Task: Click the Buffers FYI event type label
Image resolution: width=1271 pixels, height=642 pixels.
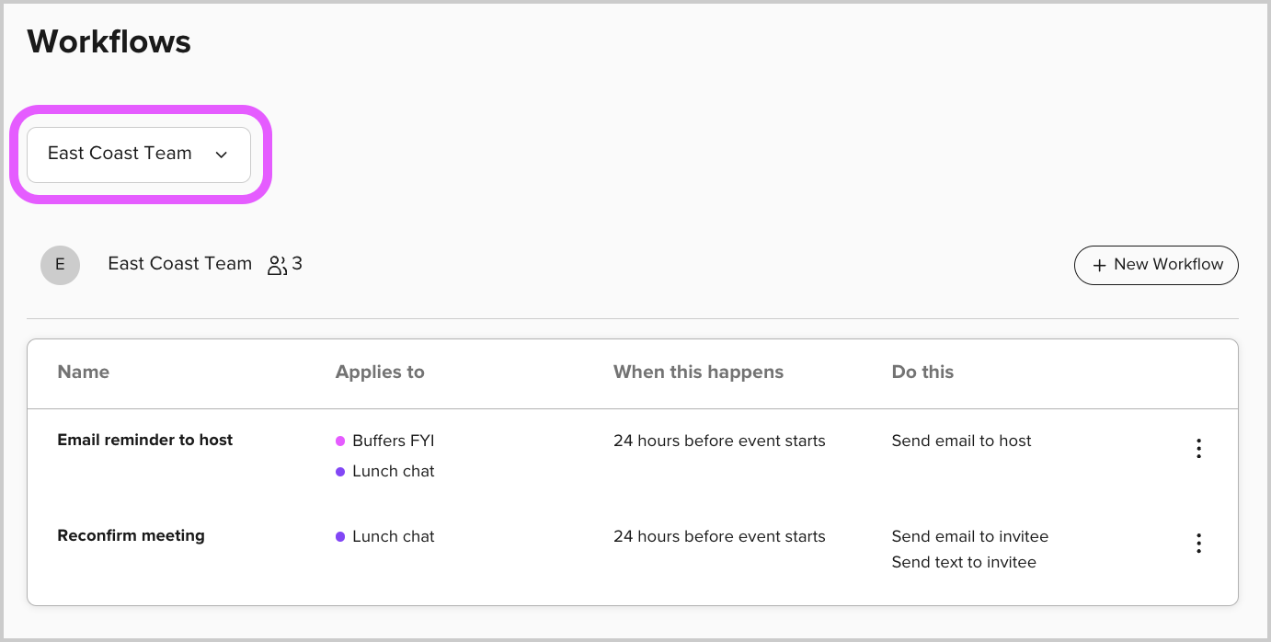Action: point(393,441)
